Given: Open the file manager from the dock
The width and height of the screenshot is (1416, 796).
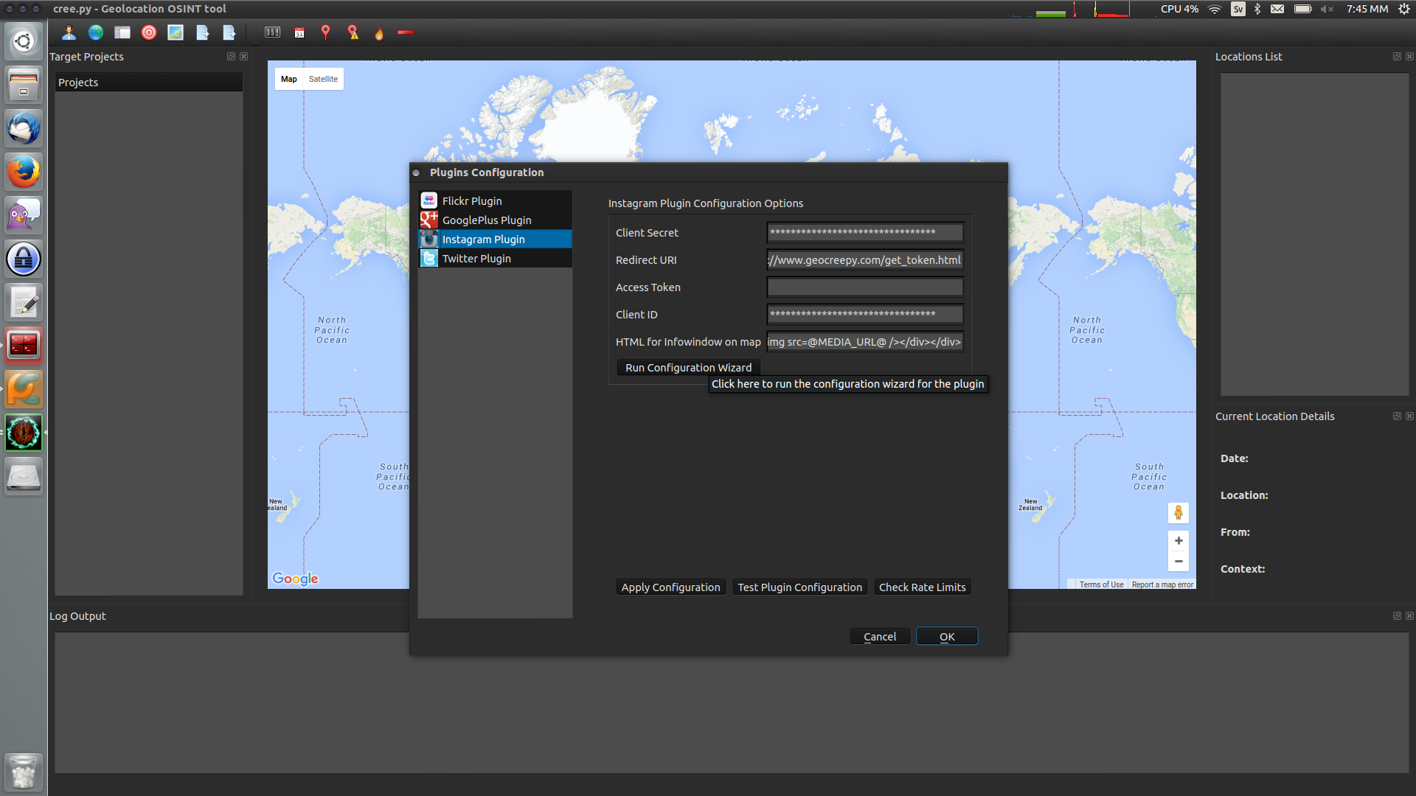Looking at the screenshot, I should (24, 85).
